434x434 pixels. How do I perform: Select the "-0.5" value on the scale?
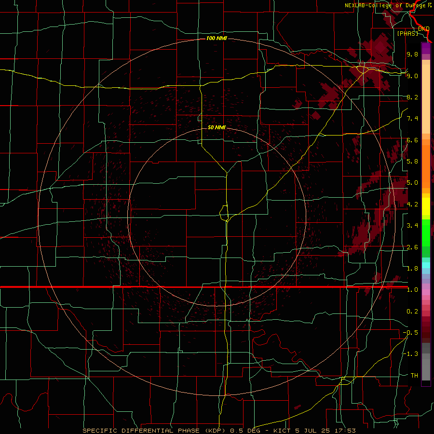(410, 333)
